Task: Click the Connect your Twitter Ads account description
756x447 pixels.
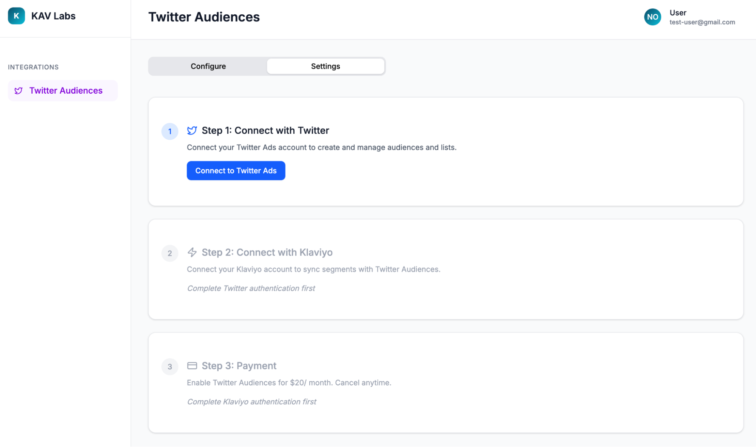Action: click(x=321, y=148)
